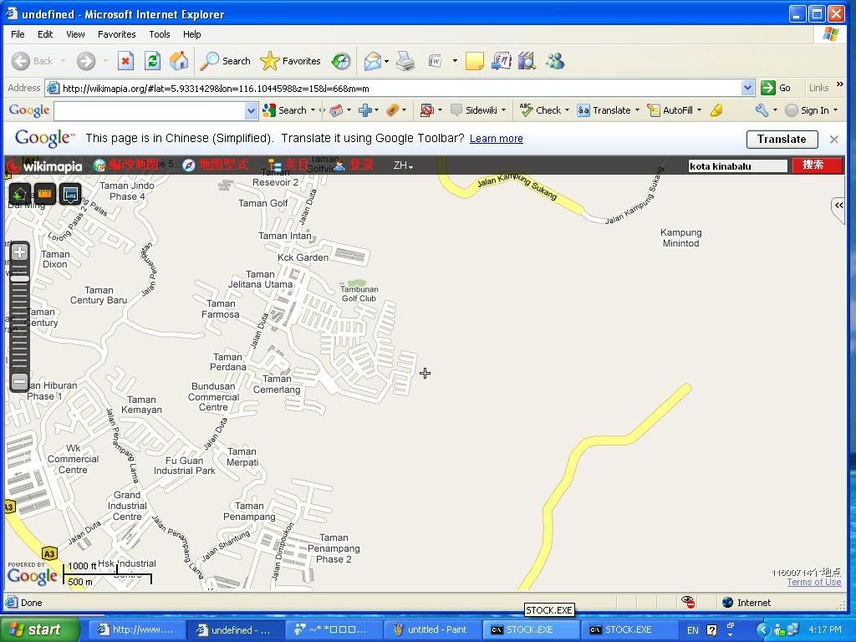The height and width of the screenshot is (642, 856).
Task: Click the Translate button in notification bar
Action: [781, 139]
